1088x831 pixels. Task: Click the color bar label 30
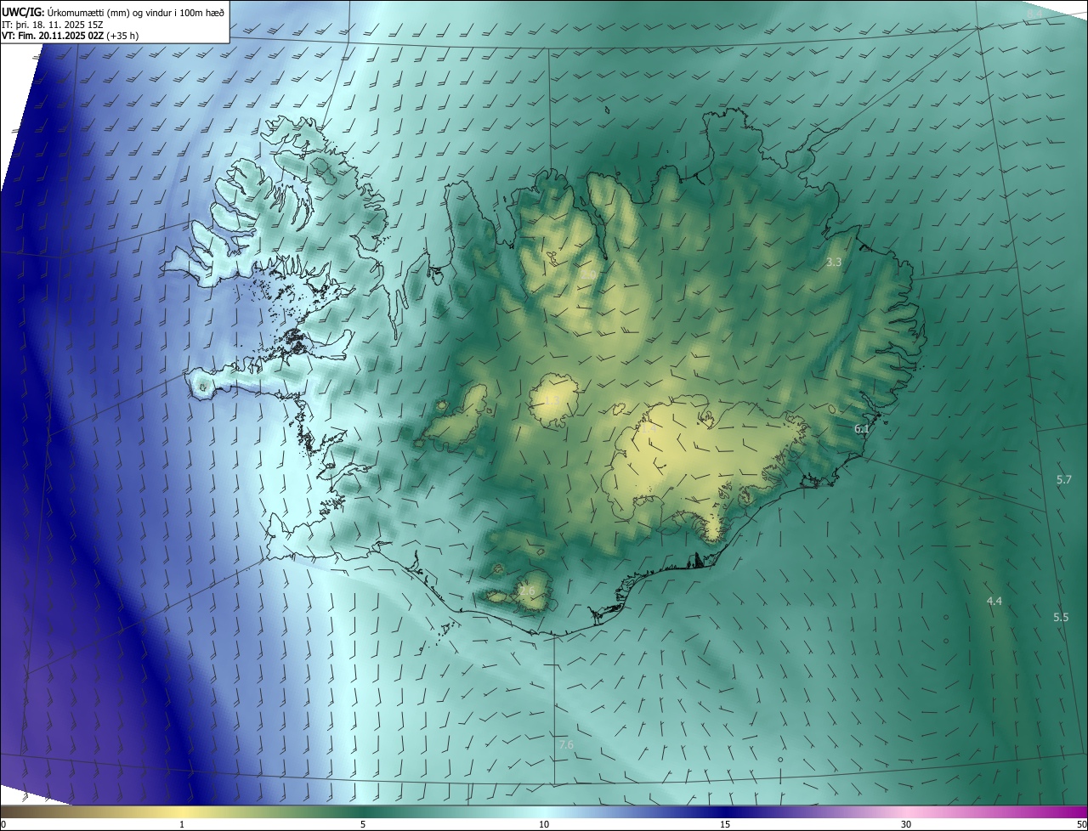[906, 825]
